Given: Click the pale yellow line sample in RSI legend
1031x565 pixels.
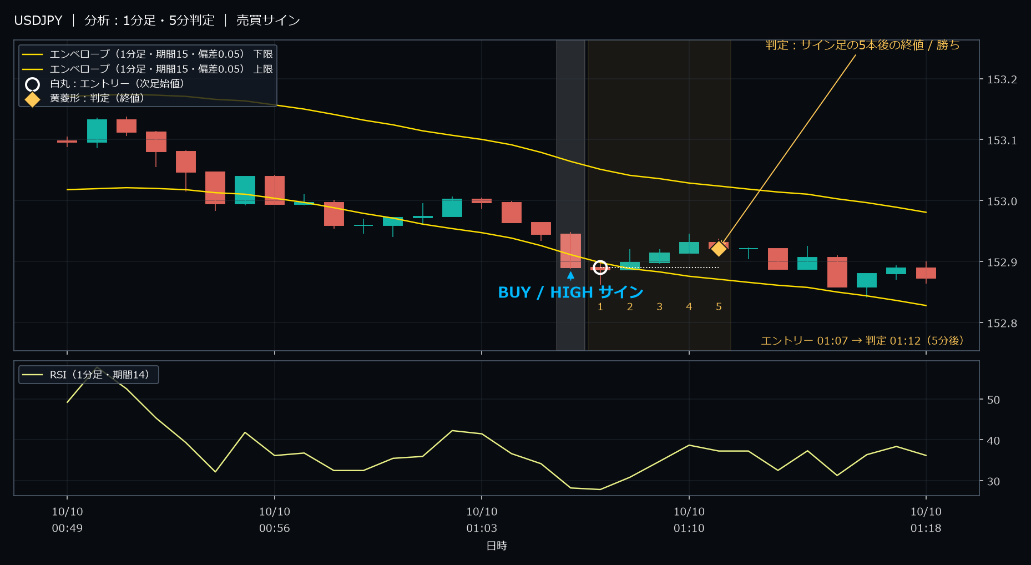Looking at the screenshot, I should [32, 375].
